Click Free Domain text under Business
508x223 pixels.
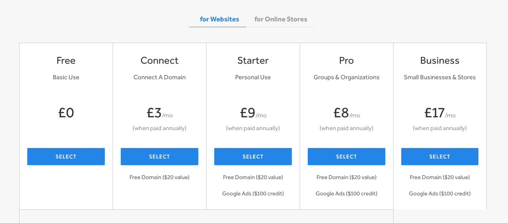tap(440, 177)
